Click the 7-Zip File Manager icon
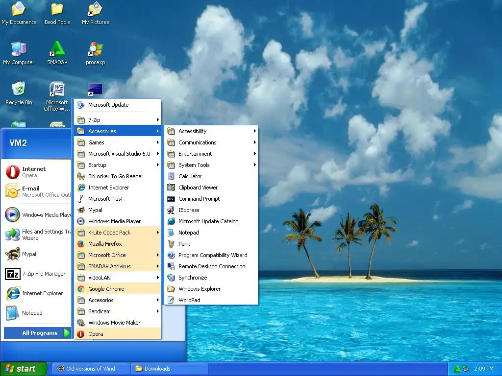This screenshot has height=376, width=502. click(13, 274)
